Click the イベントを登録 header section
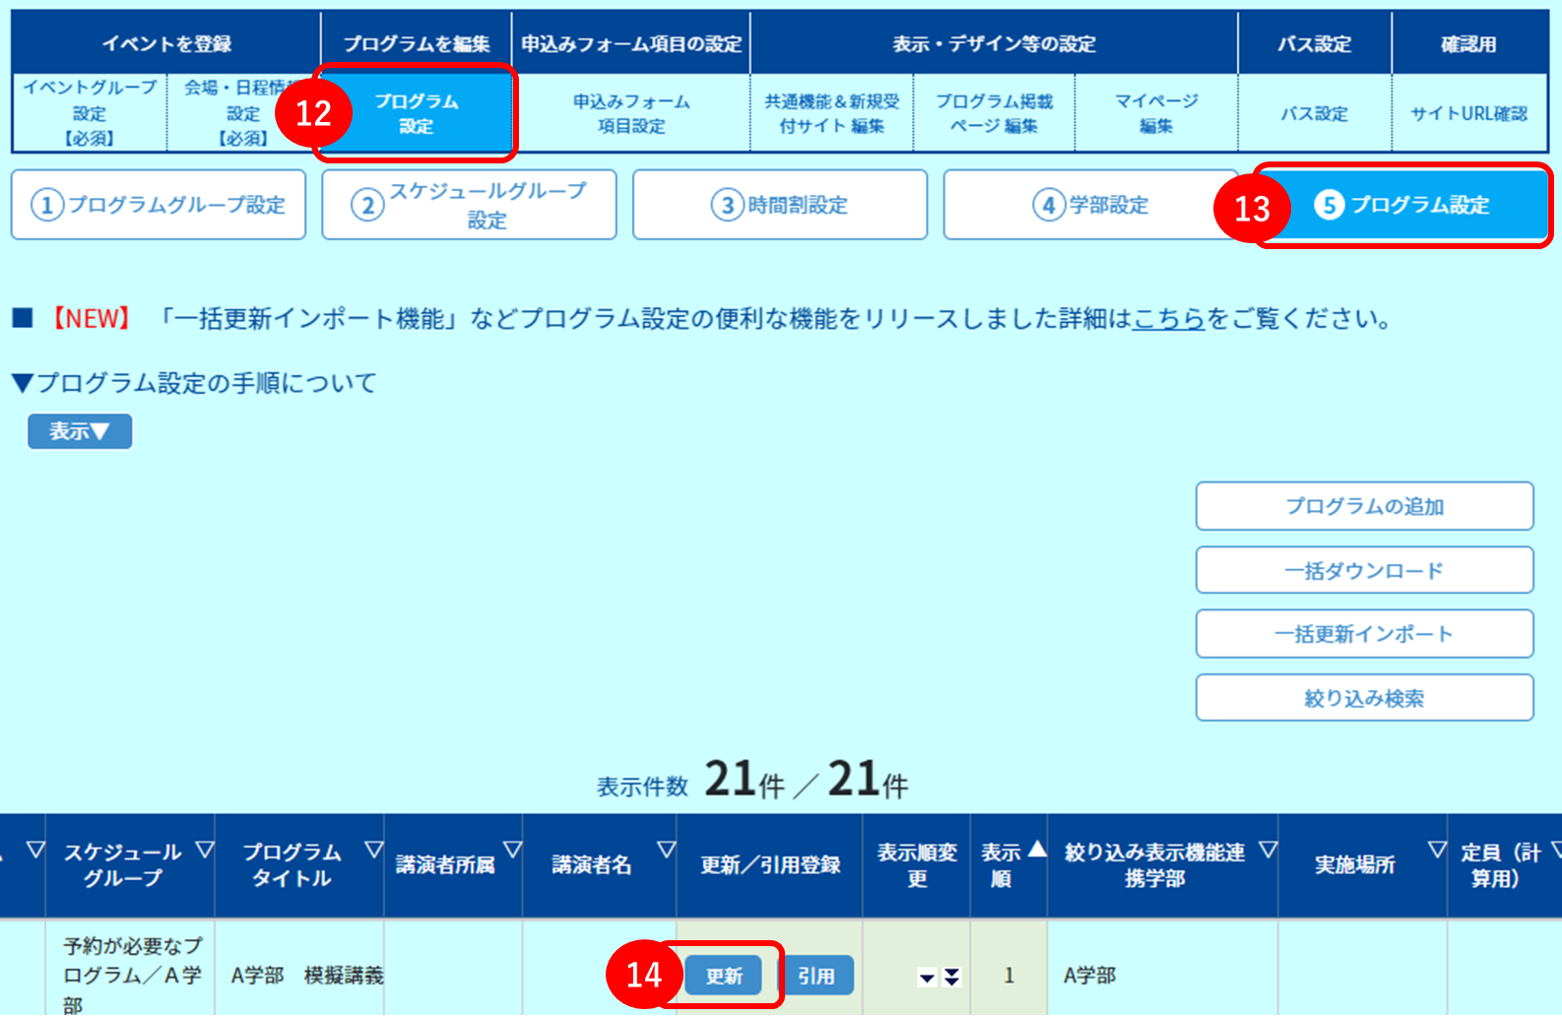The image size is (1562, 1016). (166, 43)
